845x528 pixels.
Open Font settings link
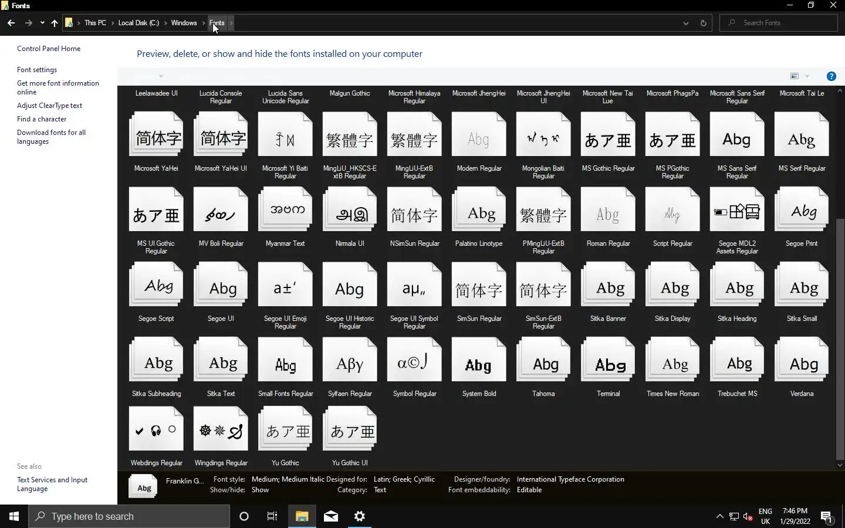(x=37, y=70)
